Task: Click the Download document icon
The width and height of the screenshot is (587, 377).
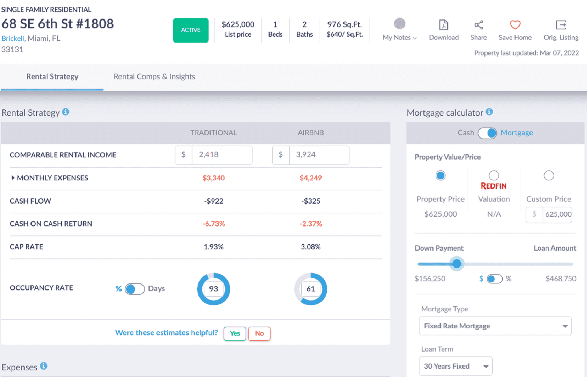Action: (443, 25)
